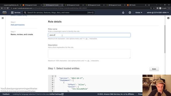
Task: Open the Unified Settings link
Action: [56, 94]
